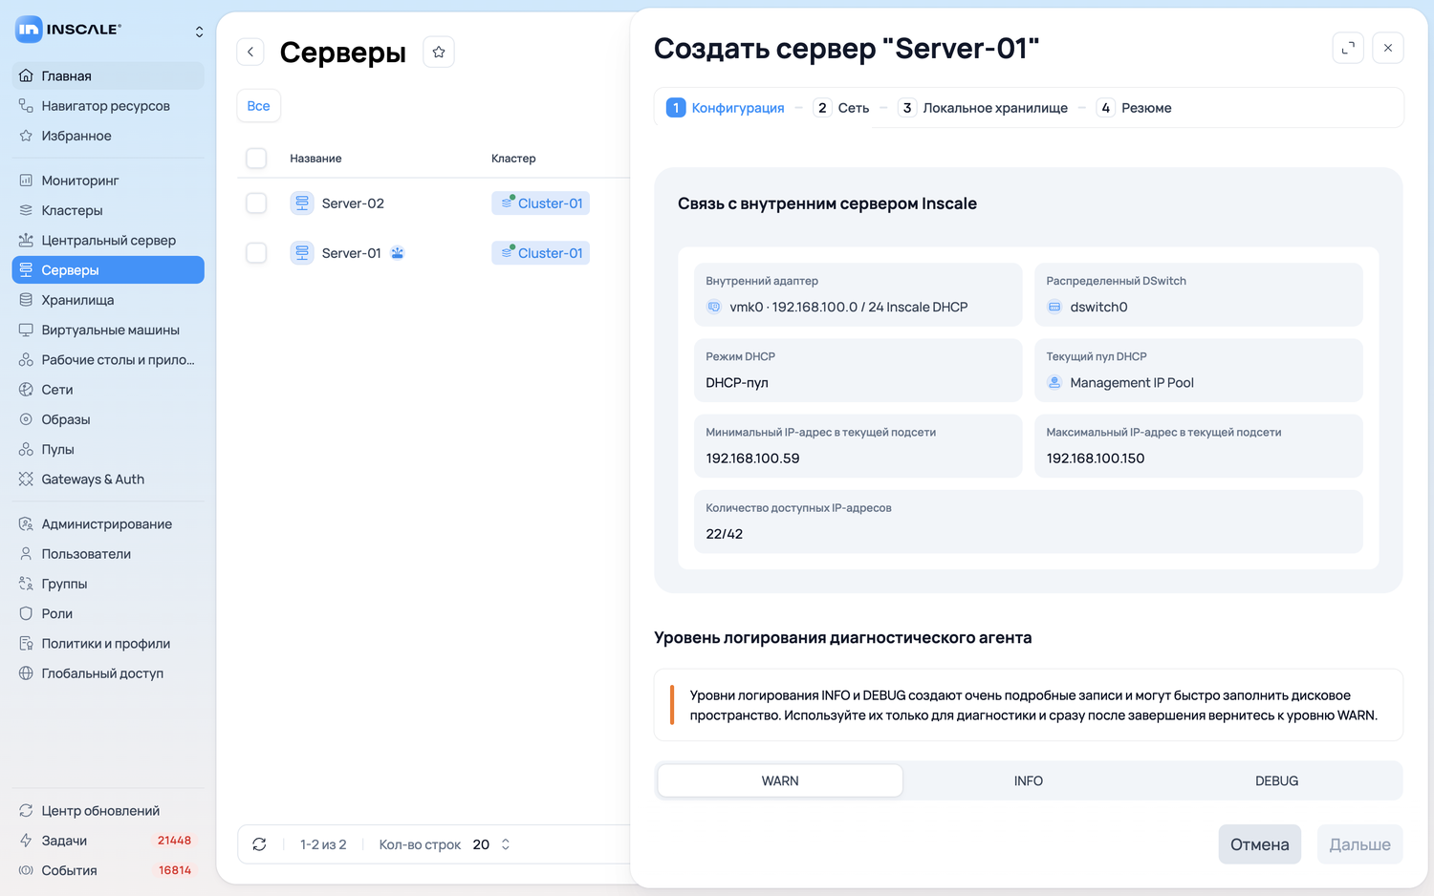The height and width of the screenshot is (896, 1434).
Task: Open Задачи with 21448 badge
Action: (x=108, y=841)
